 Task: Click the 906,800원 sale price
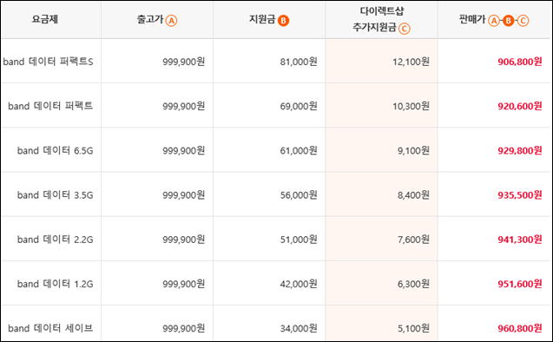click(x=520, y=62)
